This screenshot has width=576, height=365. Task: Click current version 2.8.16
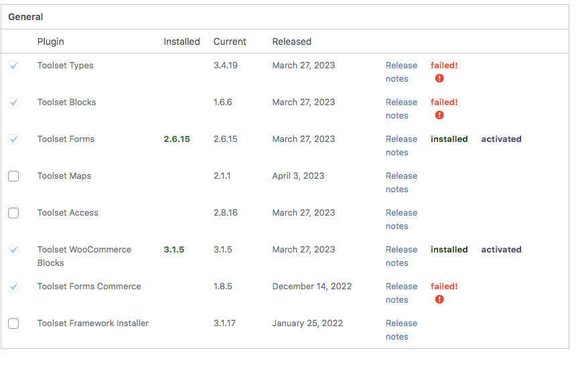pyautogui.click(x=226, y=212)
